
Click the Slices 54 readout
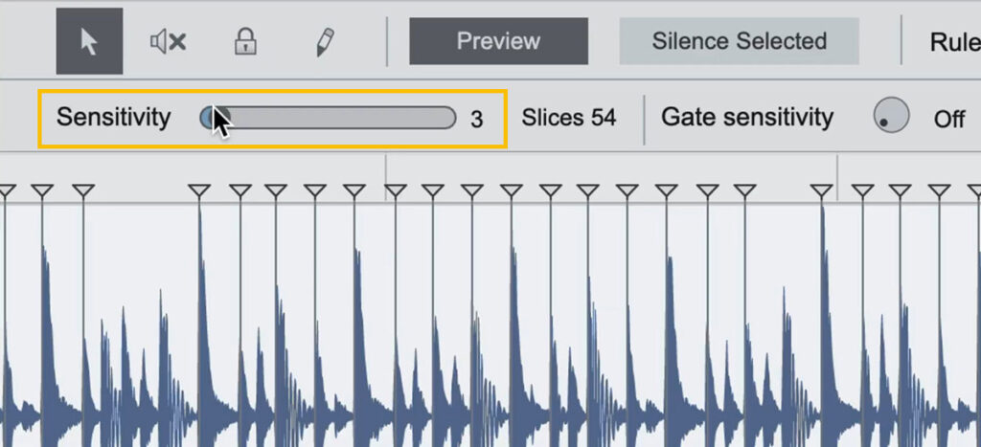click(569, 118)
